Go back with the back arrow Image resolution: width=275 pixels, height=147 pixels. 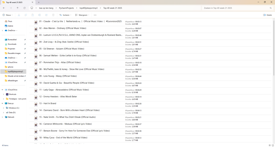pos(4,8)
